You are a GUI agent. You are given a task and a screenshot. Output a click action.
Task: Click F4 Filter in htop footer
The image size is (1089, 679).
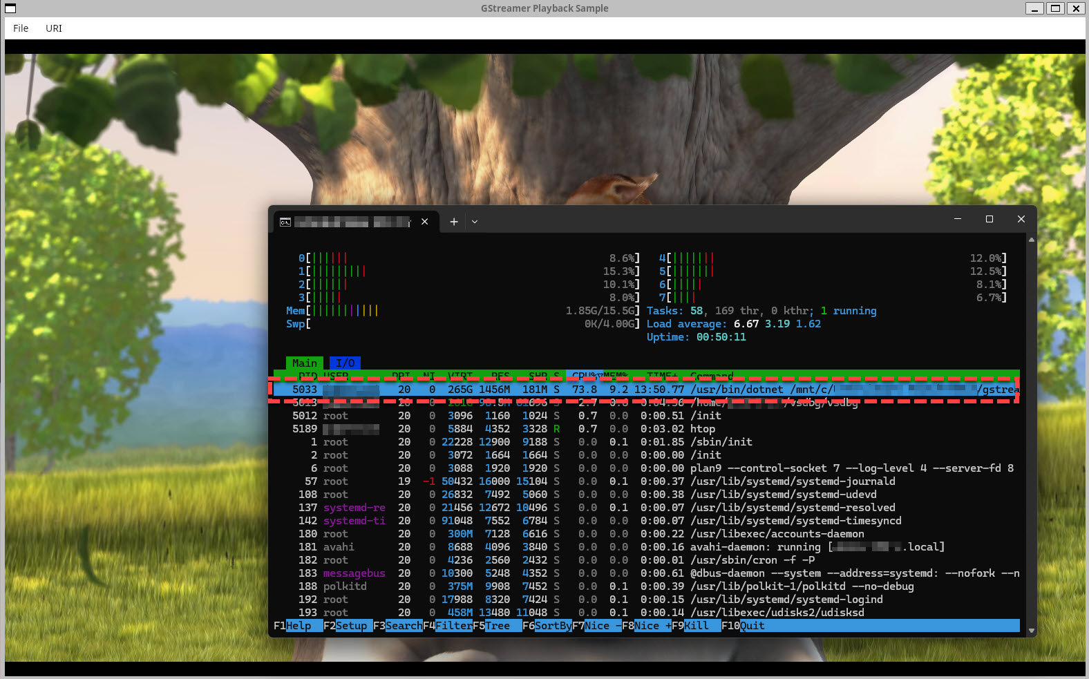pyautogui.click(x=453, y=626)
